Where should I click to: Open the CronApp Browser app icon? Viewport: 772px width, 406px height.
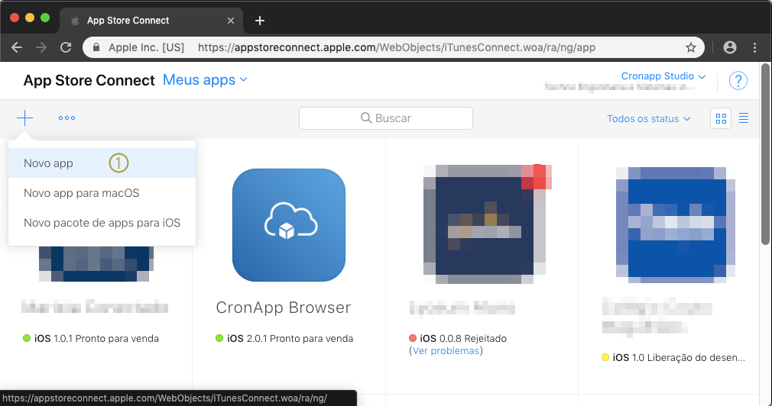[289, 225]
